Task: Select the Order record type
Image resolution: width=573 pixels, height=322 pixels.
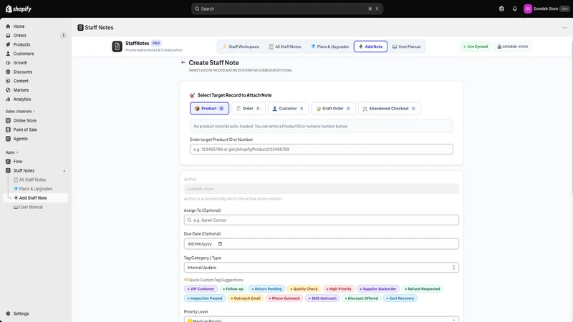Action: 248,109
